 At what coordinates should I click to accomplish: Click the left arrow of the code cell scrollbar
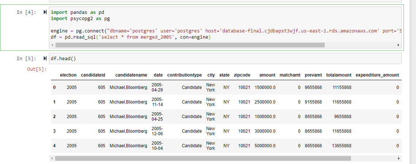point(52,45)
